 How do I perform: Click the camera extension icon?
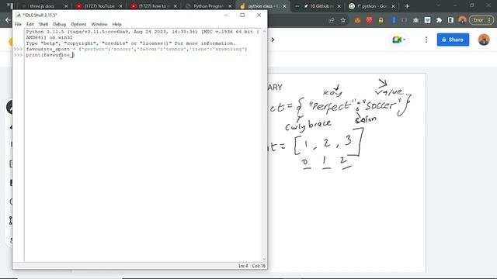[416, 20]
